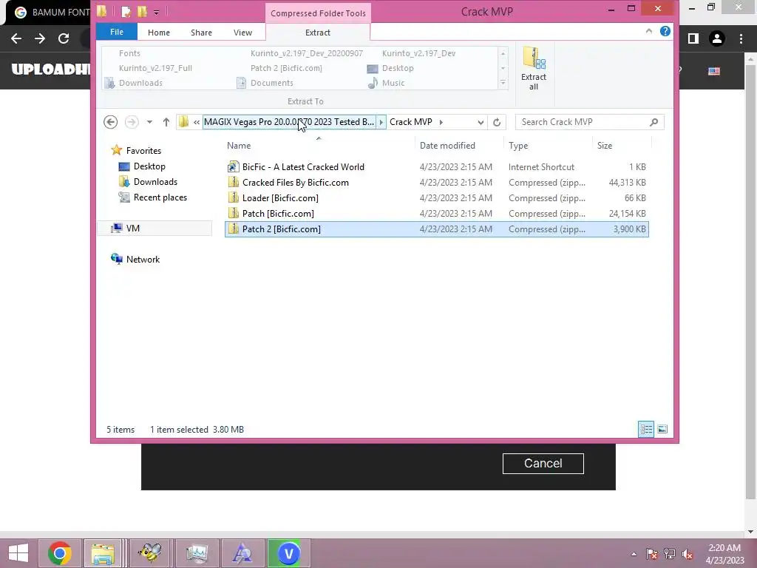Open the File ribbon tab
Viewport: 757px width, 568px height.
[x=116, y=32]
